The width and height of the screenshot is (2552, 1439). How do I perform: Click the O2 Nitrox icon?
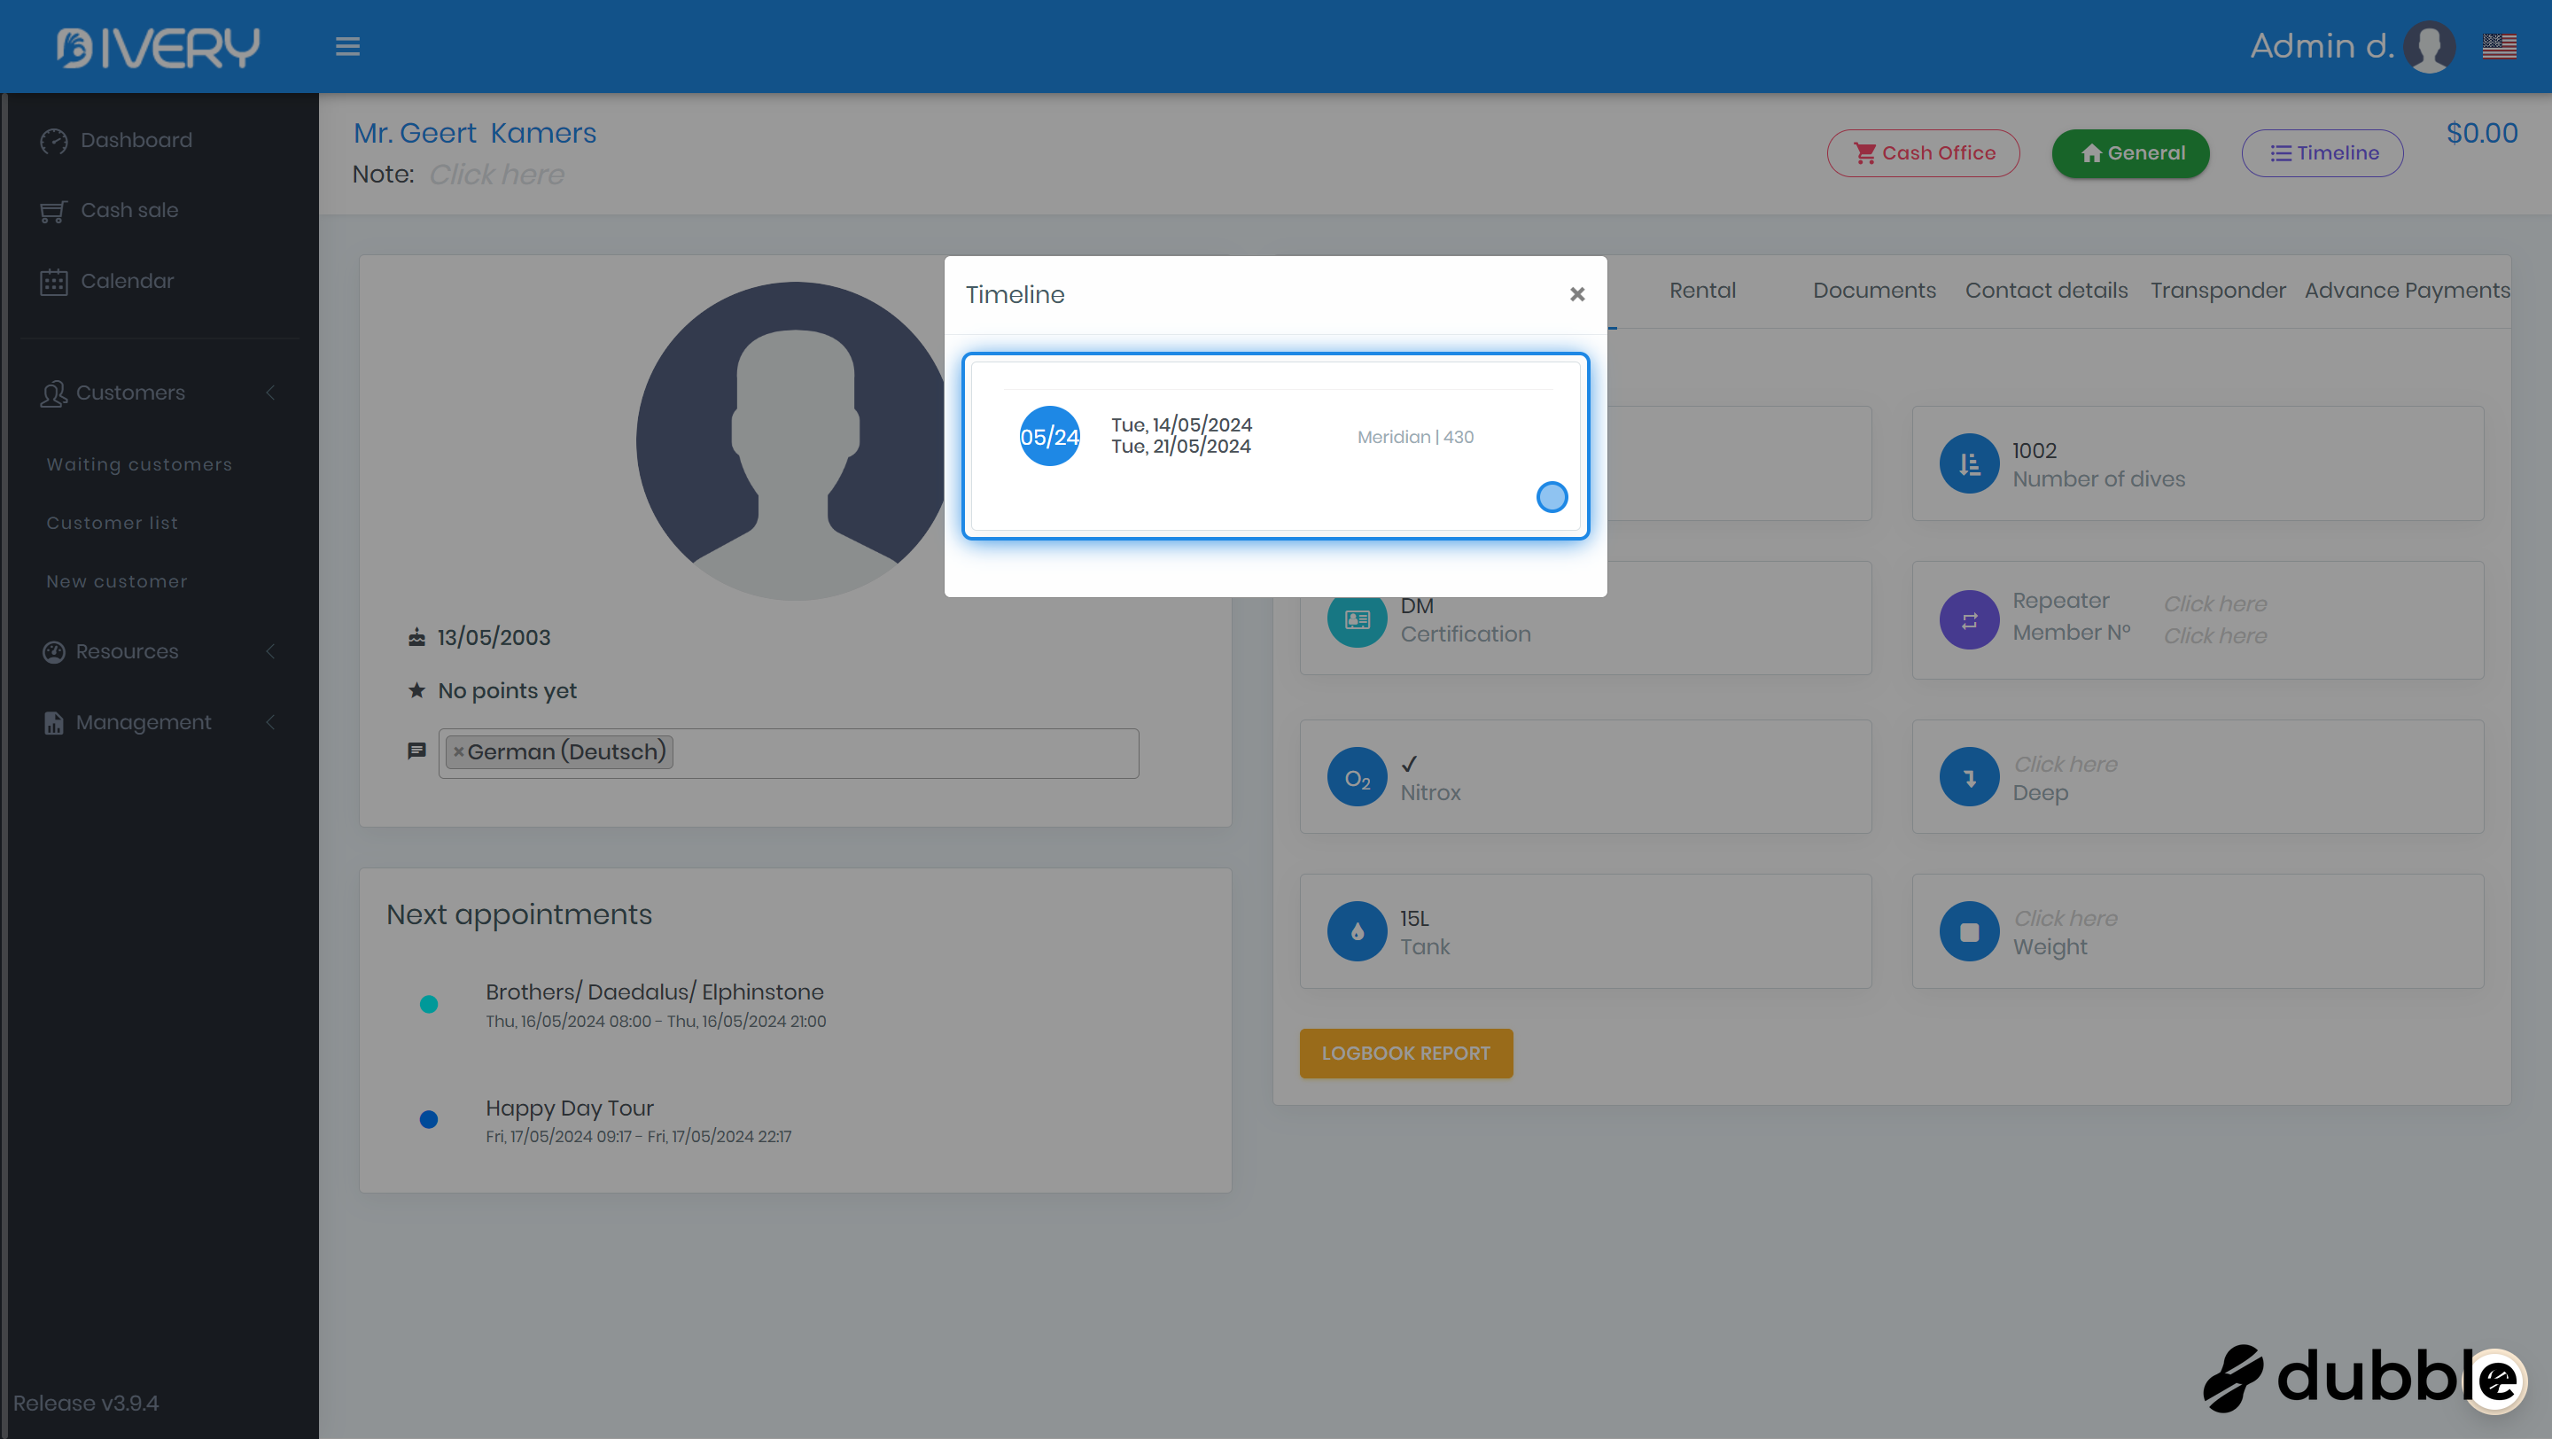1357,777
